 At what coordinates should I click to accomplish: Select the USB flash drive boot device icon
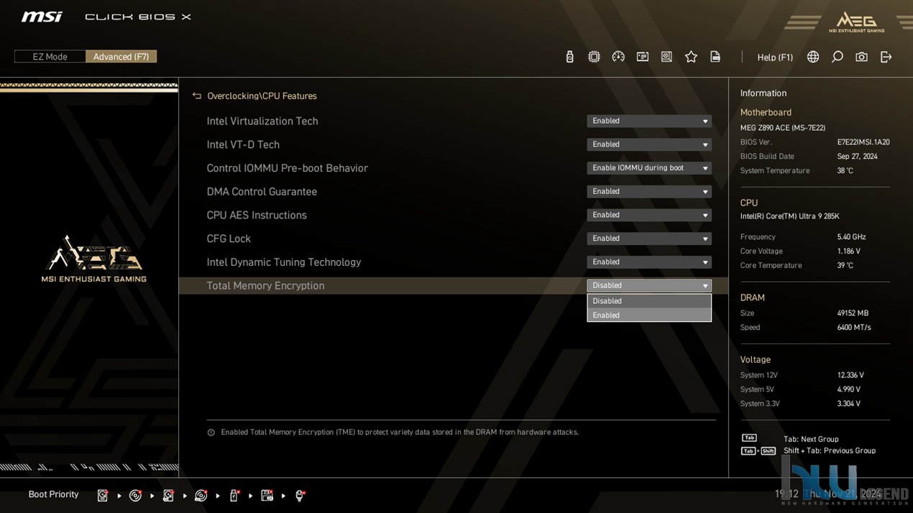[x=234, y=495]
